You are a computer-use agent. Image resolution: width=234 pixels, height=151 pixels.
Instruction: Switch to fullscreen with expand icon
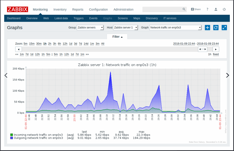tap(224, 28)
